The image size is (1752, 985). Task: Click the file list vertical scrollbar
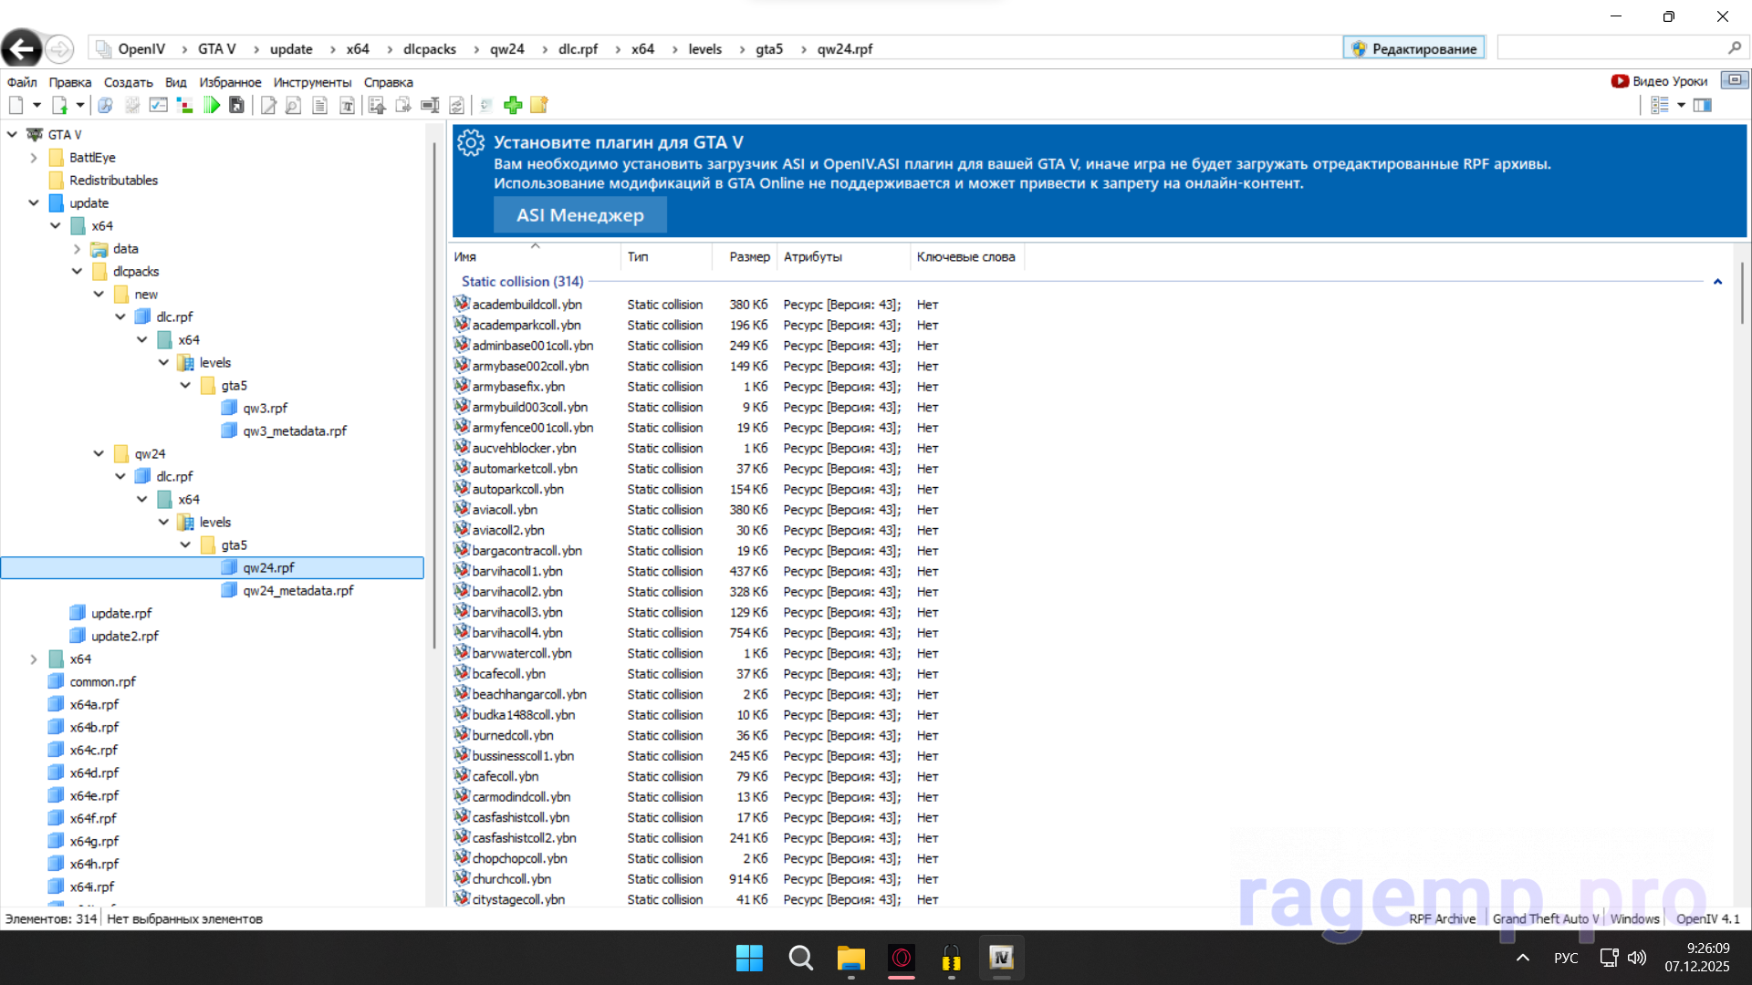click(x=1741, y=292)
